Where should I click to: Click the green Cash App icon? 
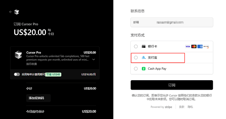pos(143,68)
